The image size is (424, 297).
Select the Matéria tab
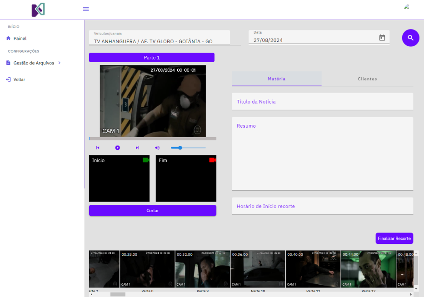[x=276, y=79]
